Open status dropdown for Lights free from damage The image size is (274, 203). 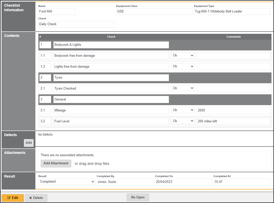coord(183,67)
